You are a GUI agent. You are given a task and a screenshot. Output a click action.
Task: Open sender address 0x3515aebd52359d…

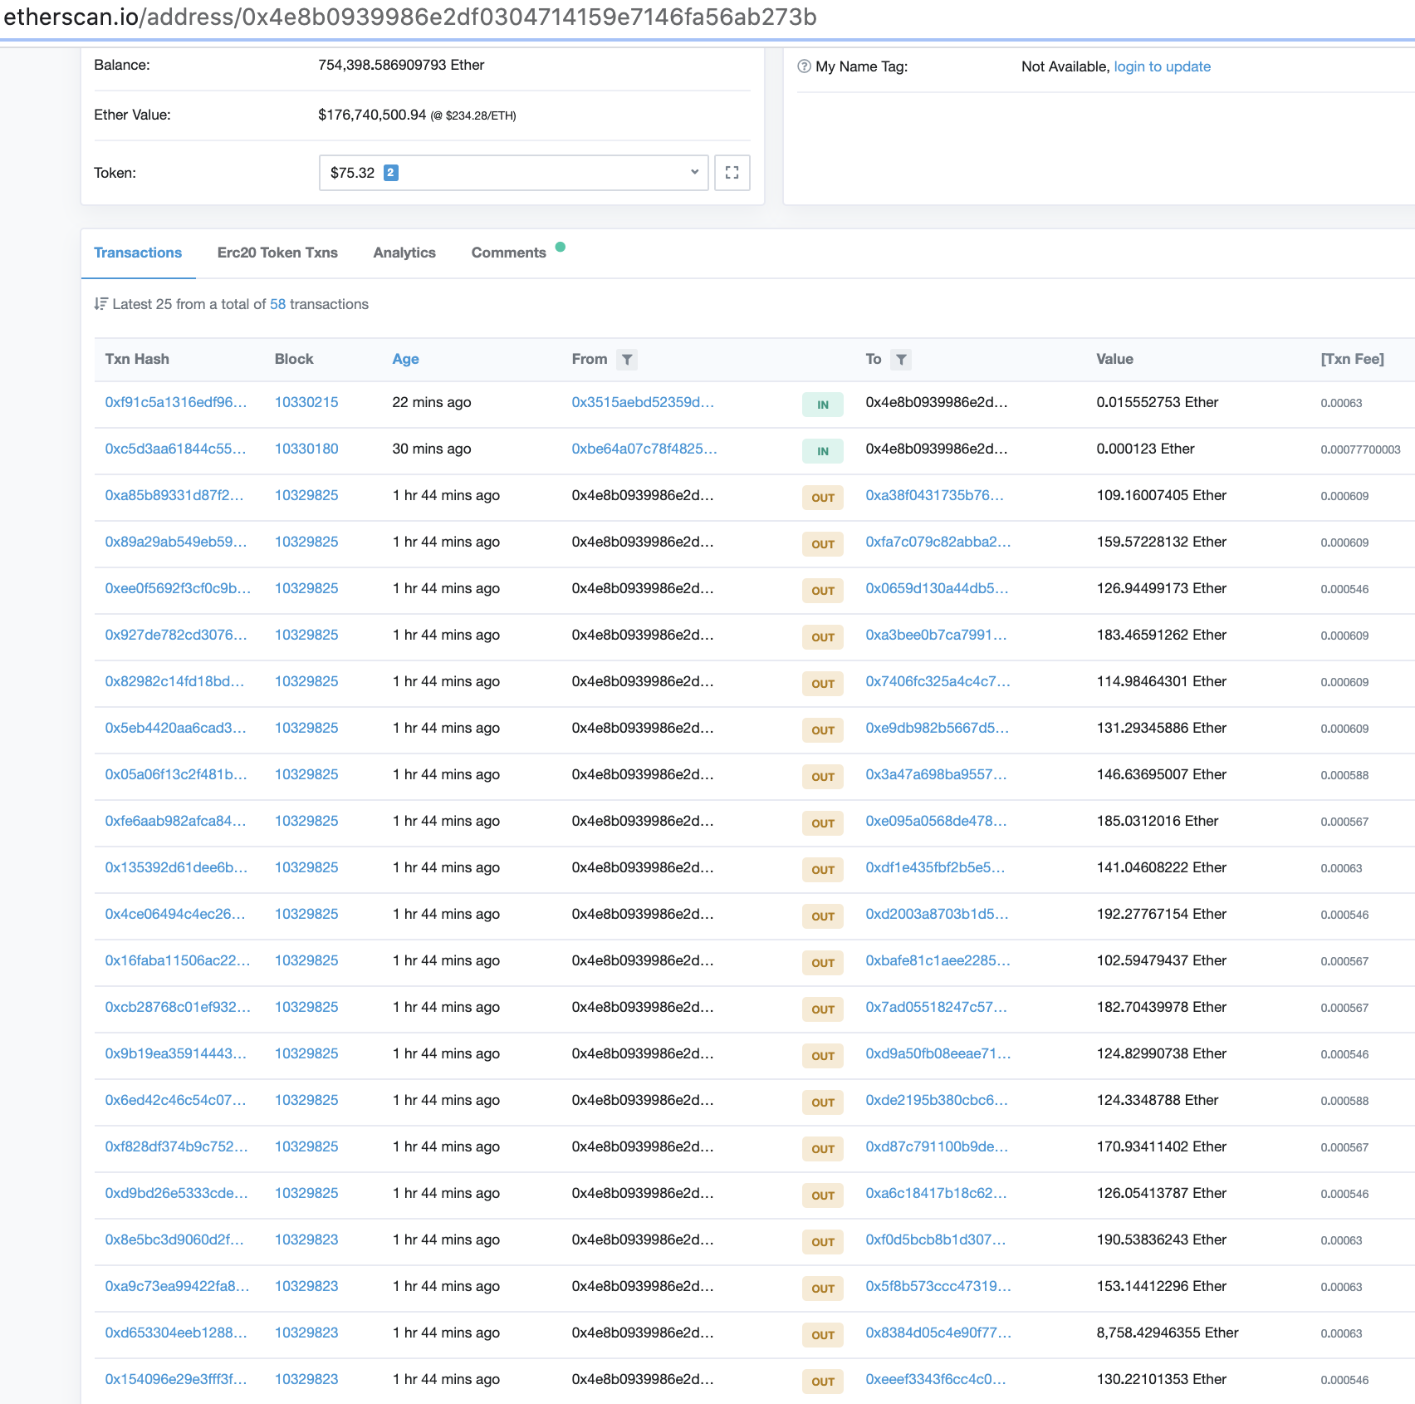coord(643,402)
